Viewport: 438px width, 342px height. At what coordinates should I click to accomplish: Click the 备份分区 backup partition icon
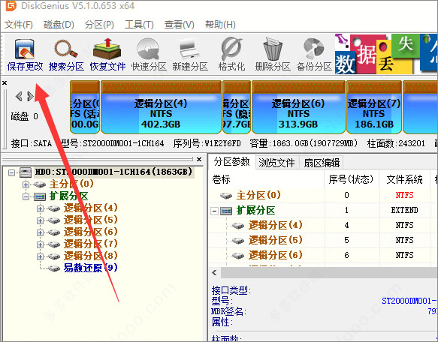[314, 49]
